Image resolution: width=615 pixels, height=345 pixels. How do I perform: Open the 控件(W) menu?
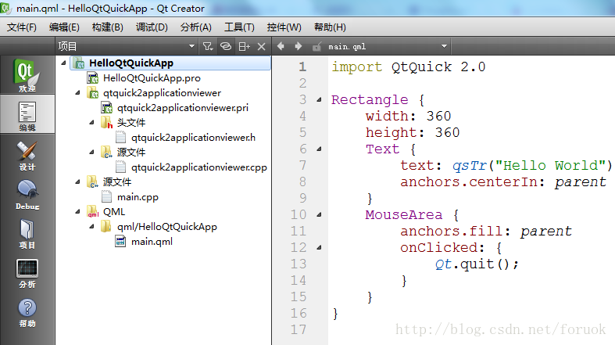tap(284, 27)
